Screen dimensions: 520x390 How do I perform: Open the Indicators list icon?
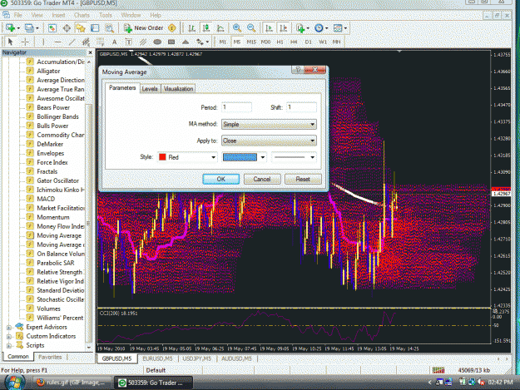coord(300,28)
